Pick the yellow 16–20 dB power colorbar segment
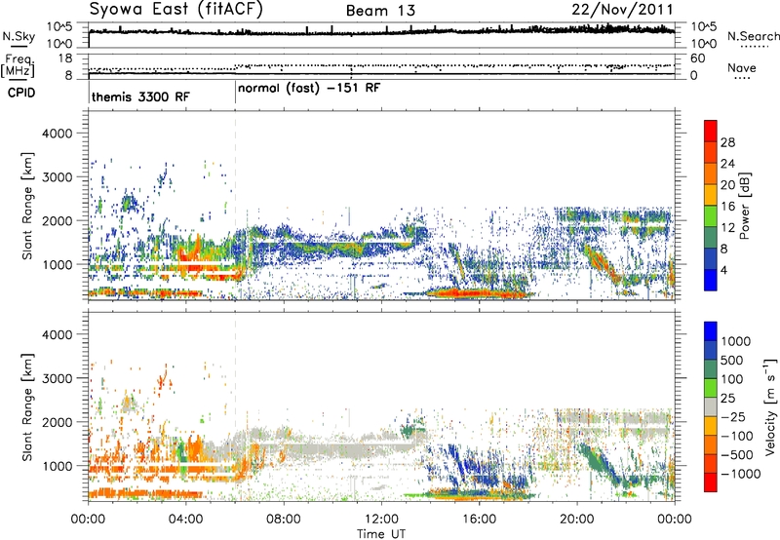The height and width of the screenshot is (540, 780). [x=711, y=195]
